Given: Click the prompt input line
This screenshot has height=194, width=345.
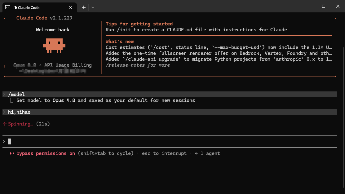Looking at the screenshot, I should (170, 141).
